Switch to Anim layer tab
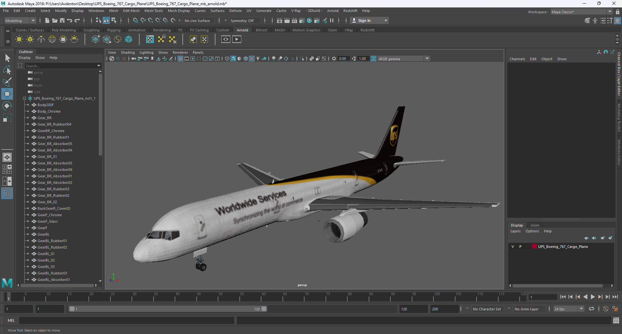This screenshot has width=622, height=334. tap(535, 225)
